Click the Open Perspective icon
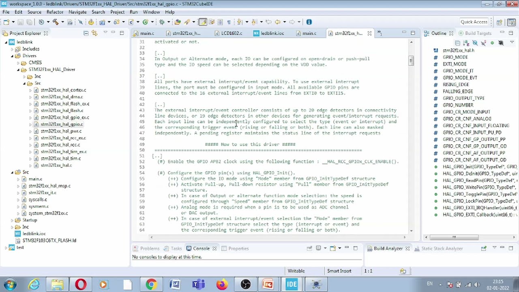The height and width of the screenshot is (292, 519). point(500,22)
